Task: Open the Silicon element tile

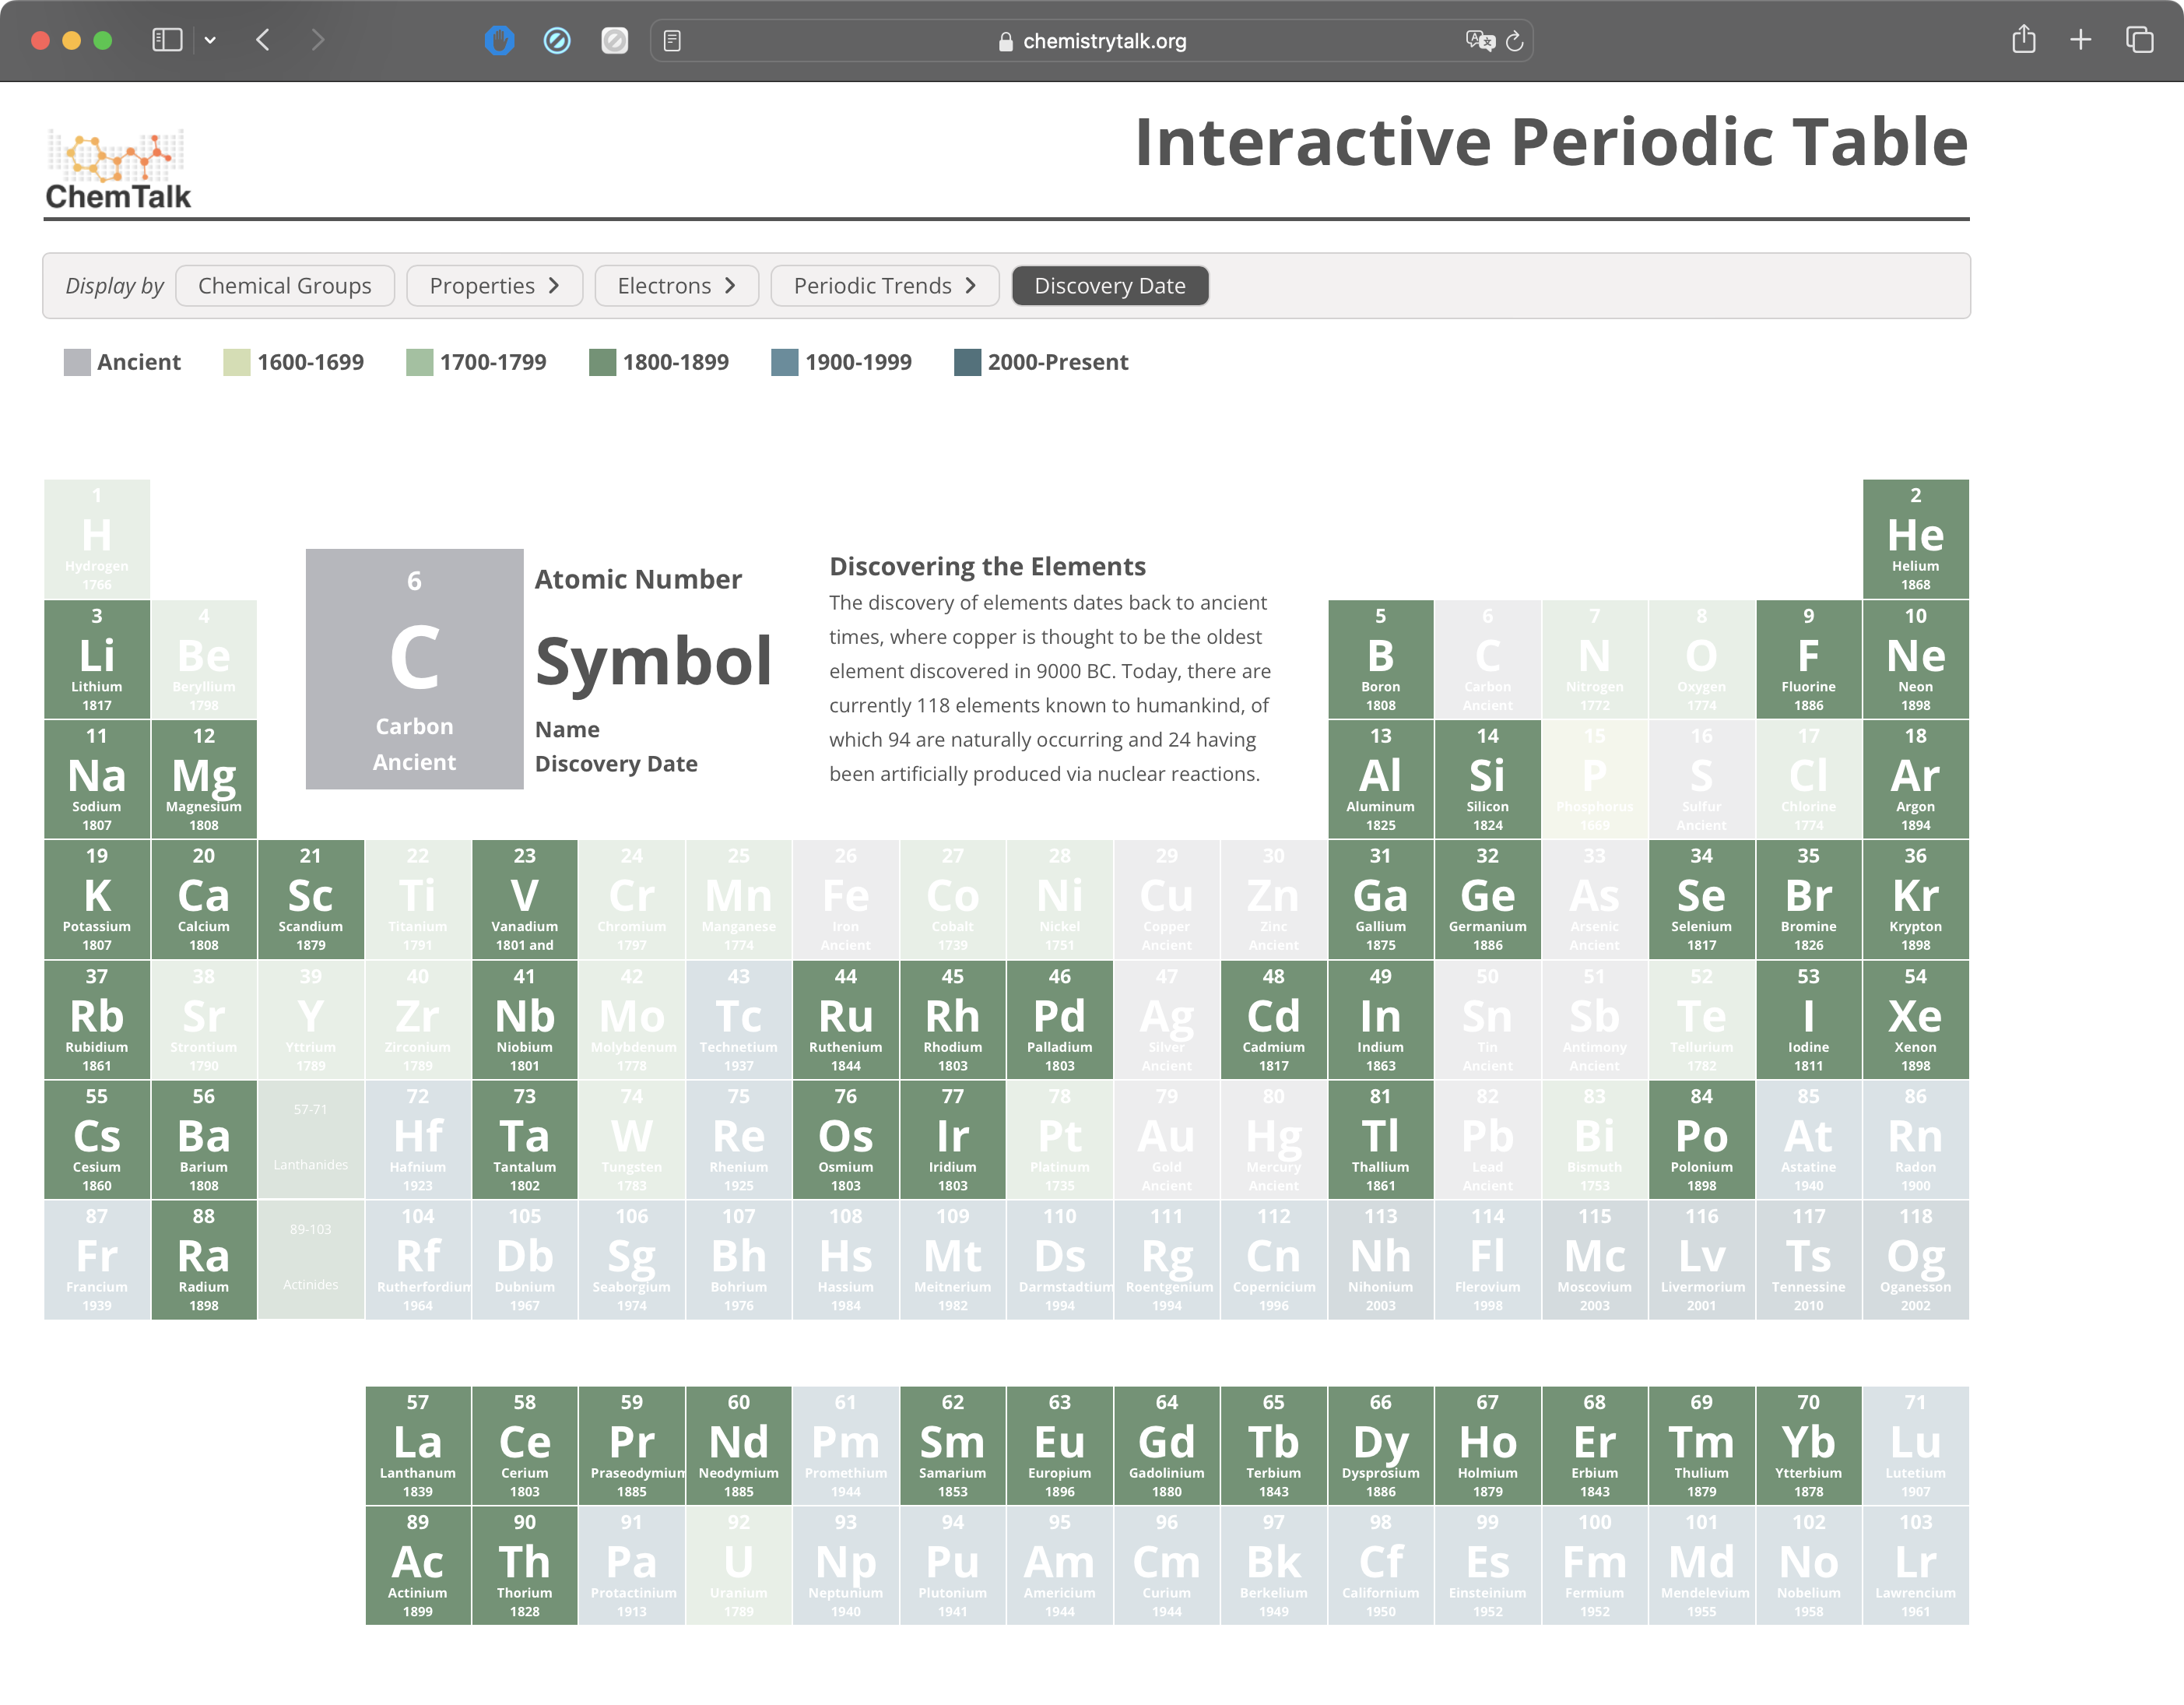Action: click(1487, 779)
